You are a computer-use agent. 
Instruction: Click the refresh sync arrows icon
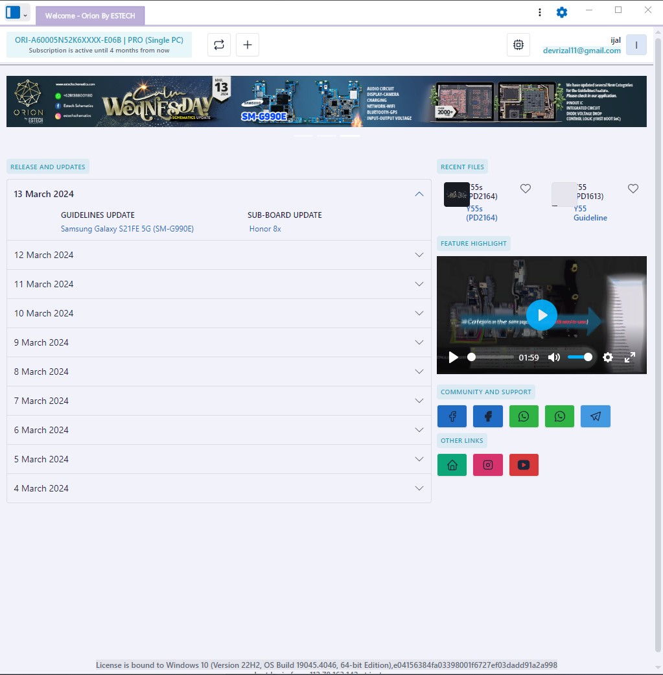(219, 45)
